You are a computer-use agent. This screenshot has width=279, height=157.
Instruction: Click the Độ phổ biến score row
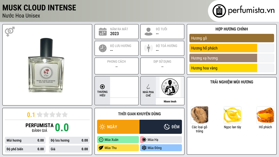tap(25, 149)
